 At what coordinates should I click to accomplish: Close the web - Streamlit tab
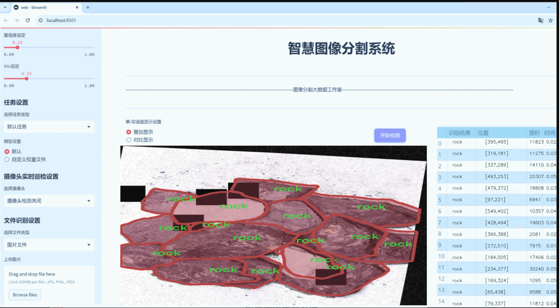(x=76, y=7)
